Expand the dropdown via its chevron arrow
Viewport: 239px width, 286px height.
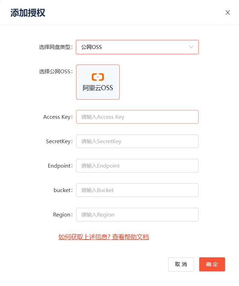tap(191, 47)
